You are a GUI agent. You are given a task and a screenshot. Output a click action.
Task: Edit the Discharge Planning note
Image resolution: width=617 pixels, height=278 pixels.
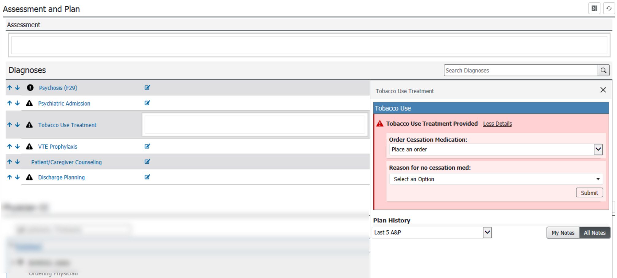147,177
